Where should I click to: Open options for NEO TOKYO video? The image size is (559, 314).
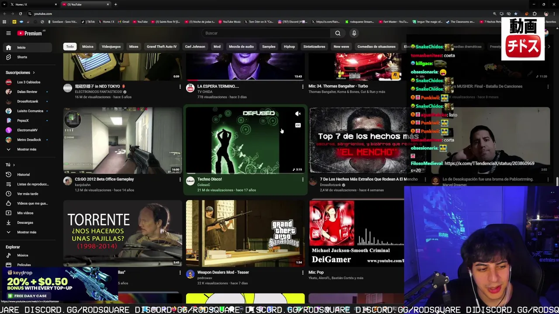pyautogui.click(x=180, y=86)
